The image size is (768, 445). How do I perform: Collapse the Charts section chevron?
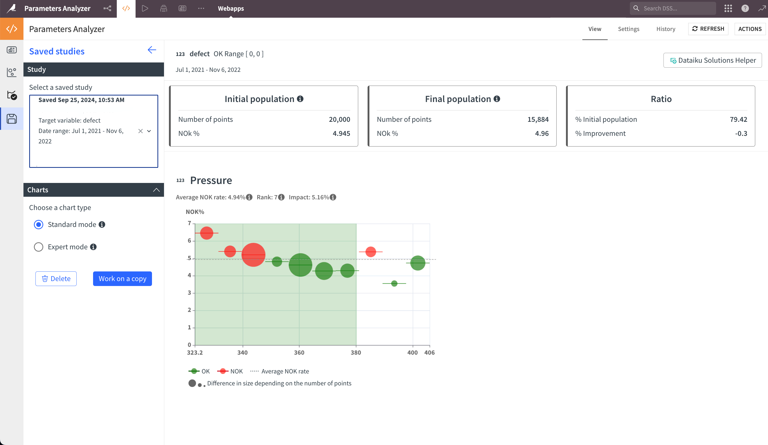click(156, 190)
